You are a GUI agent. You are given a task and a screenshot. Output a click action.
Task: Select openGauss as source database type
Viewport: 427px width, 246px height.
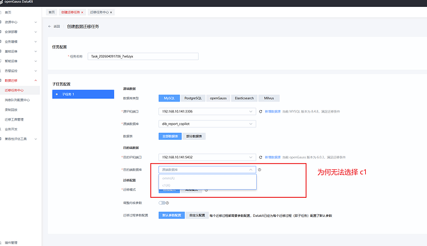(218, 98)
